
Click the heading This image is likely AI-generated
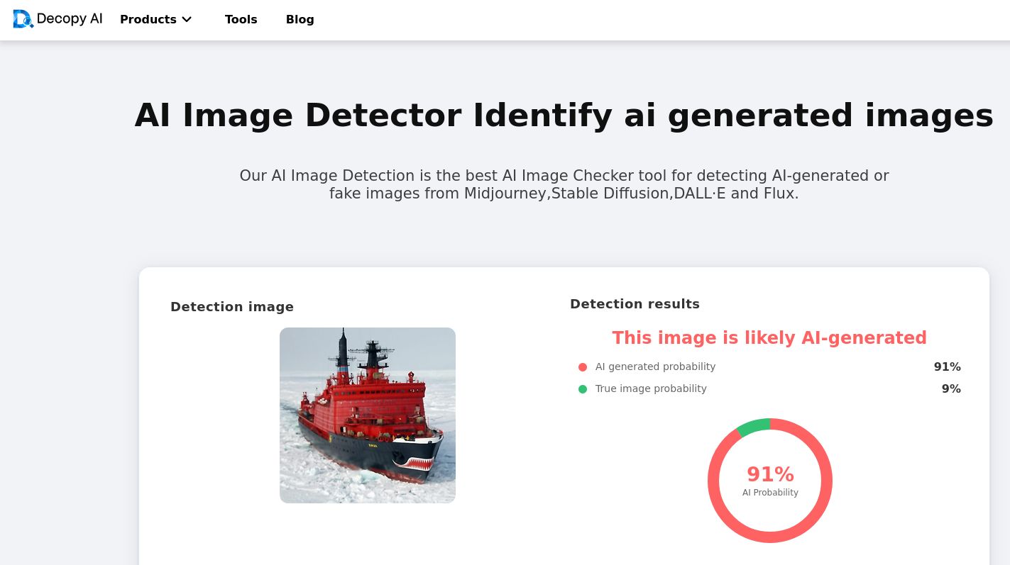pos(769,338)
